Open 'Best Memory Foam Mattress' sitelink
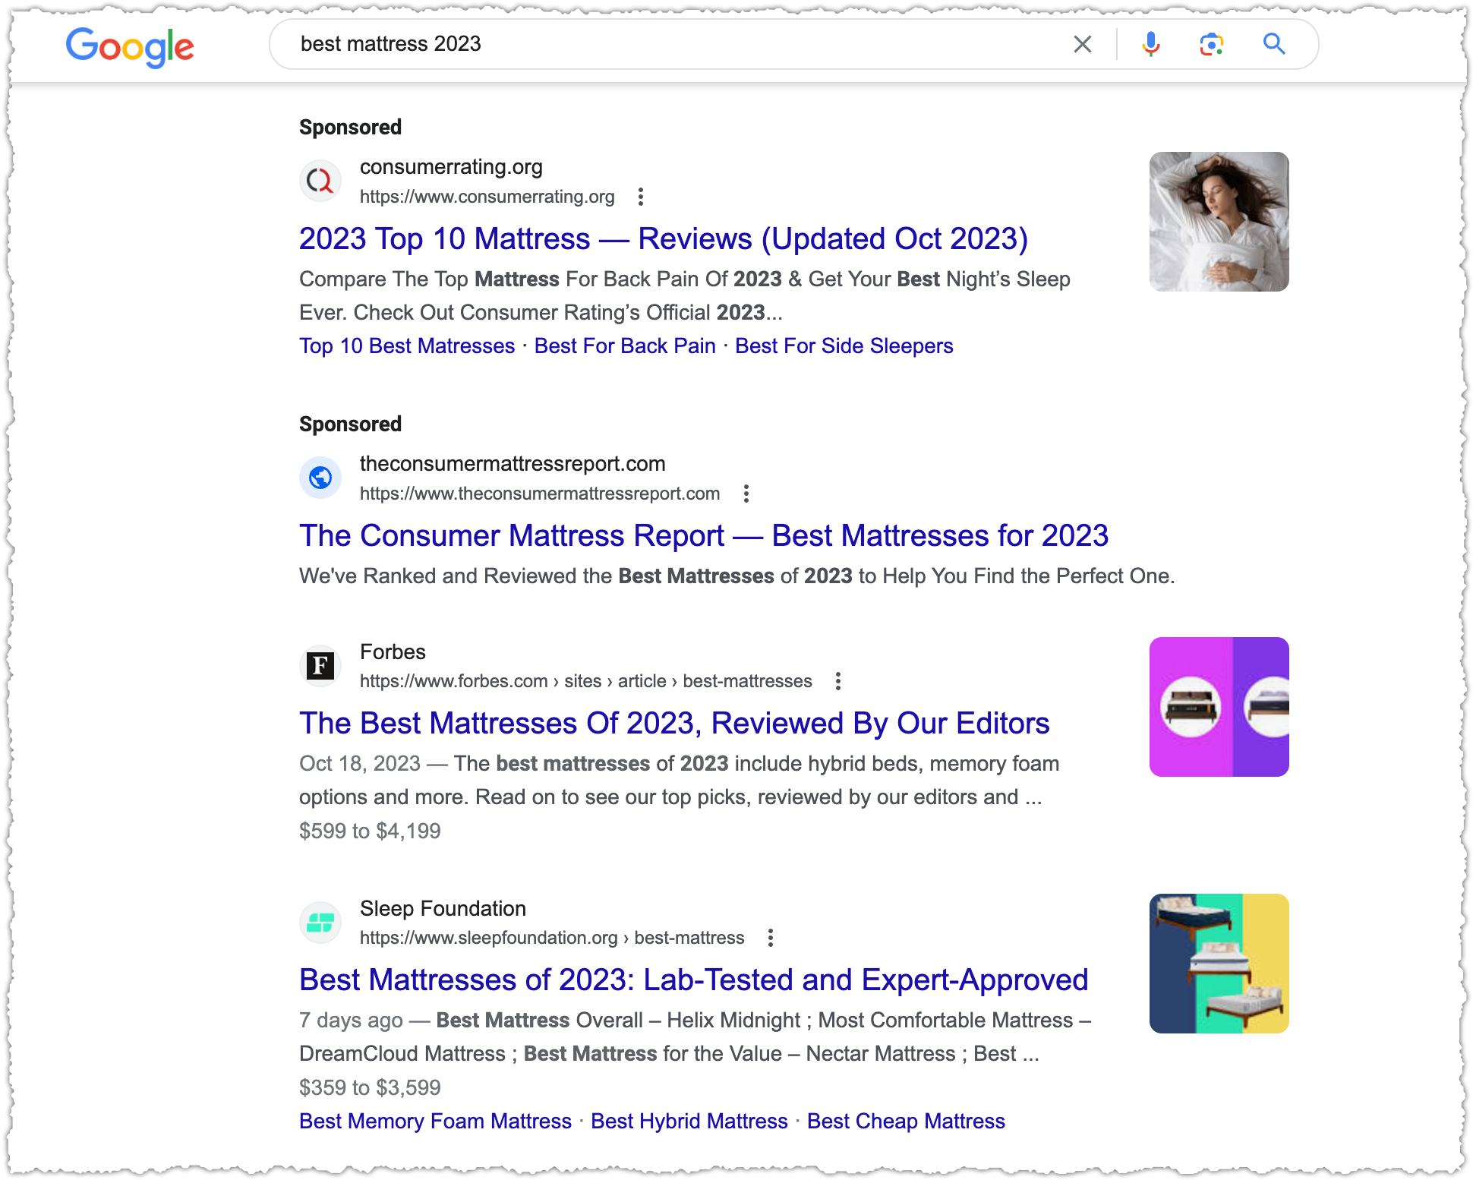1473x1180 pixels. pyautogui.click(x=435, y=1121)
